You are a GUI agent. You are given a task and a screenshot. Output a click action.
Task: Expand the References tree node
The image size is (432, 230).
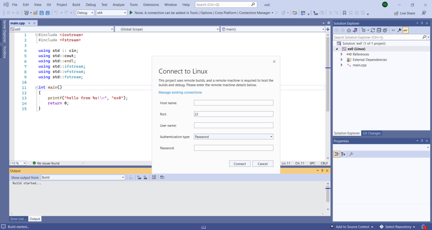(342, 54)
